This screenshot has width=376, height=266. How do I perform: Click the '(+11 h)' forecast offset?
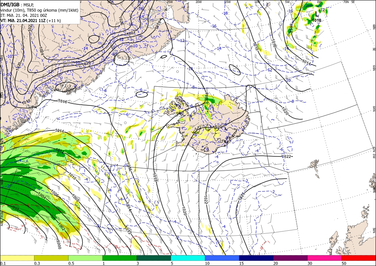[54, 21]
